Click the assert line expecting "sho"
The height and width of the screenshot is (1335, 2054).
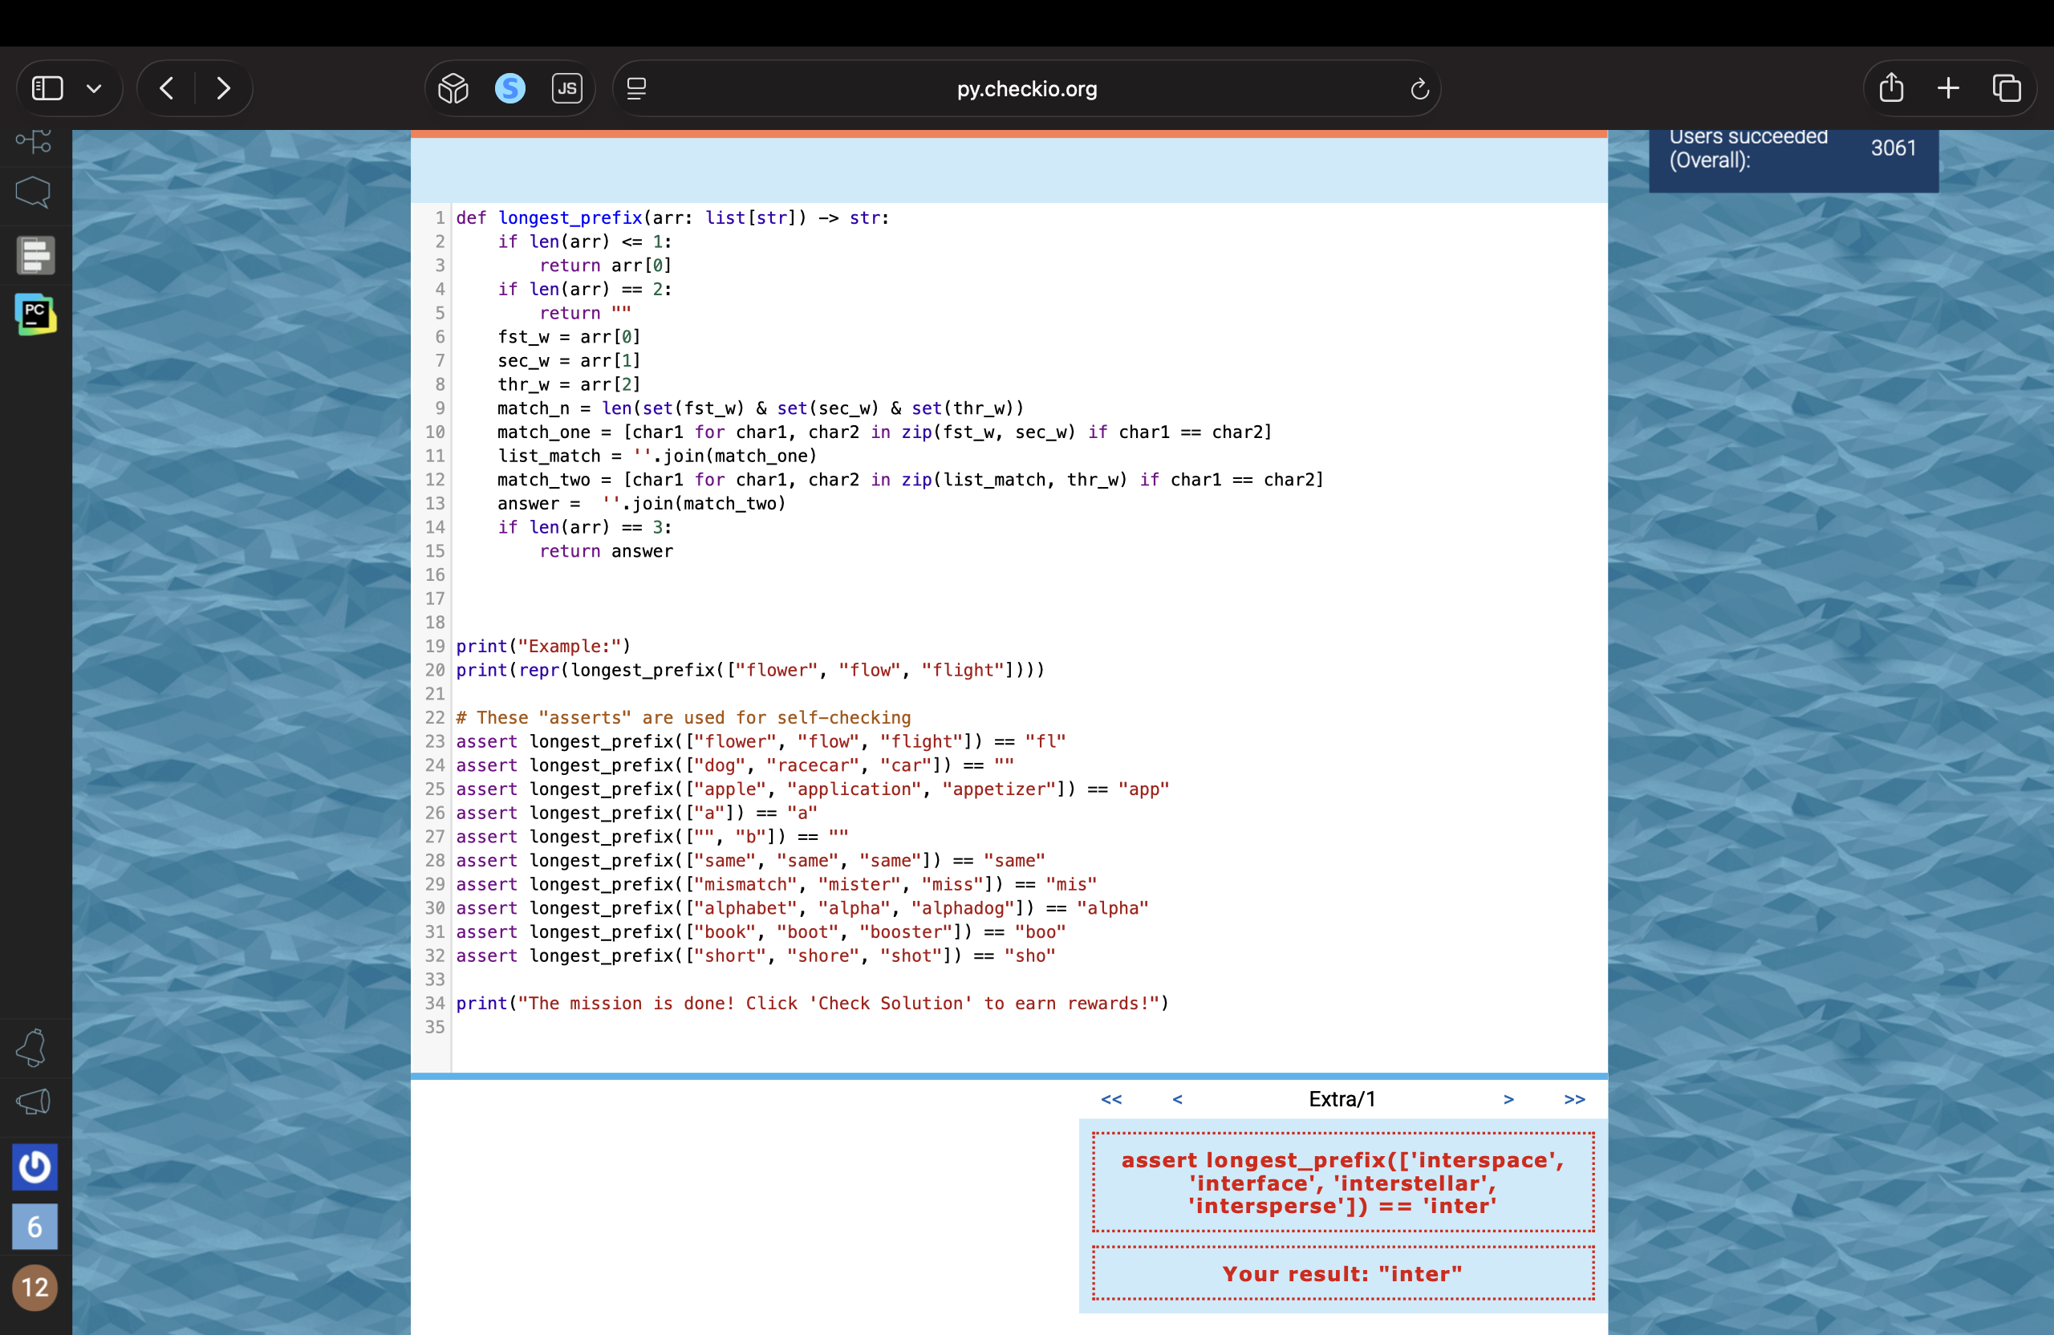[756, 956]
